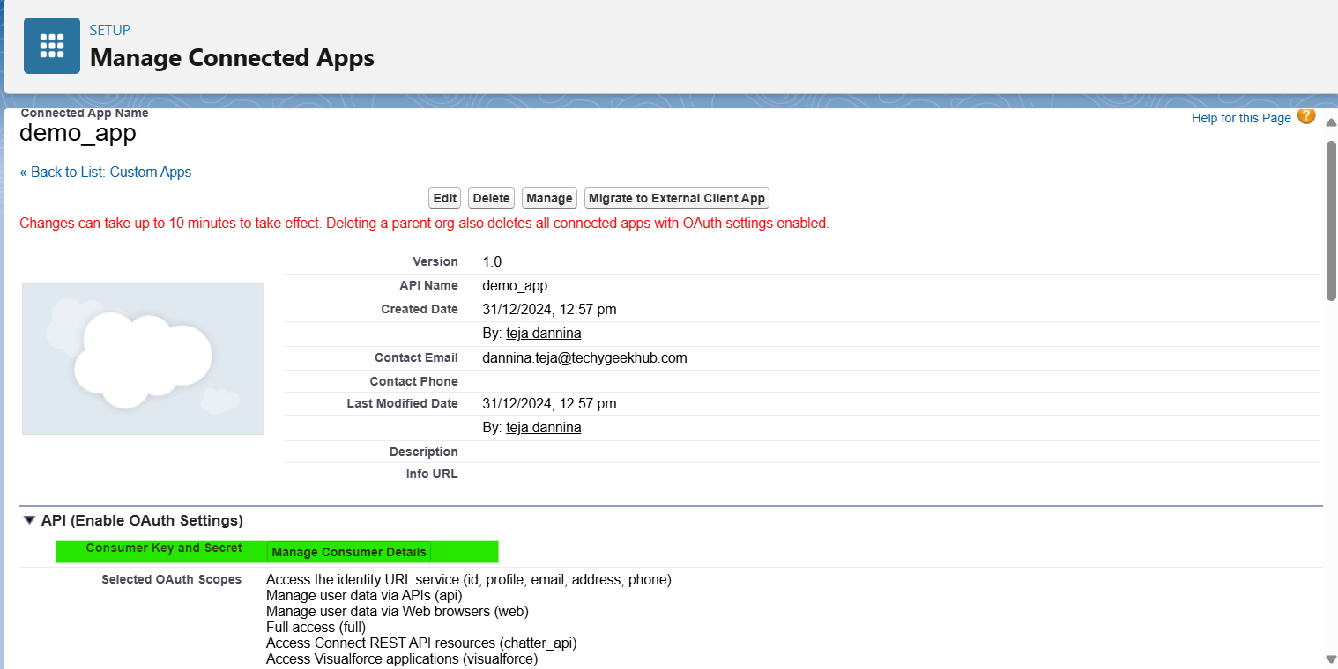Collapse the API (Enable OAuth Settings) triangle

(30, 520)
